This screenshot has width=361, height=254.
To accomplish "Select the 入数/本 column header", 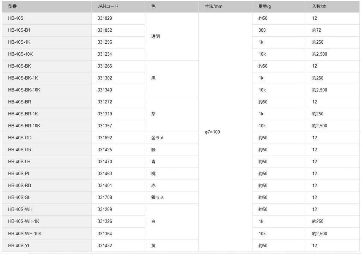I will point(332,6).
